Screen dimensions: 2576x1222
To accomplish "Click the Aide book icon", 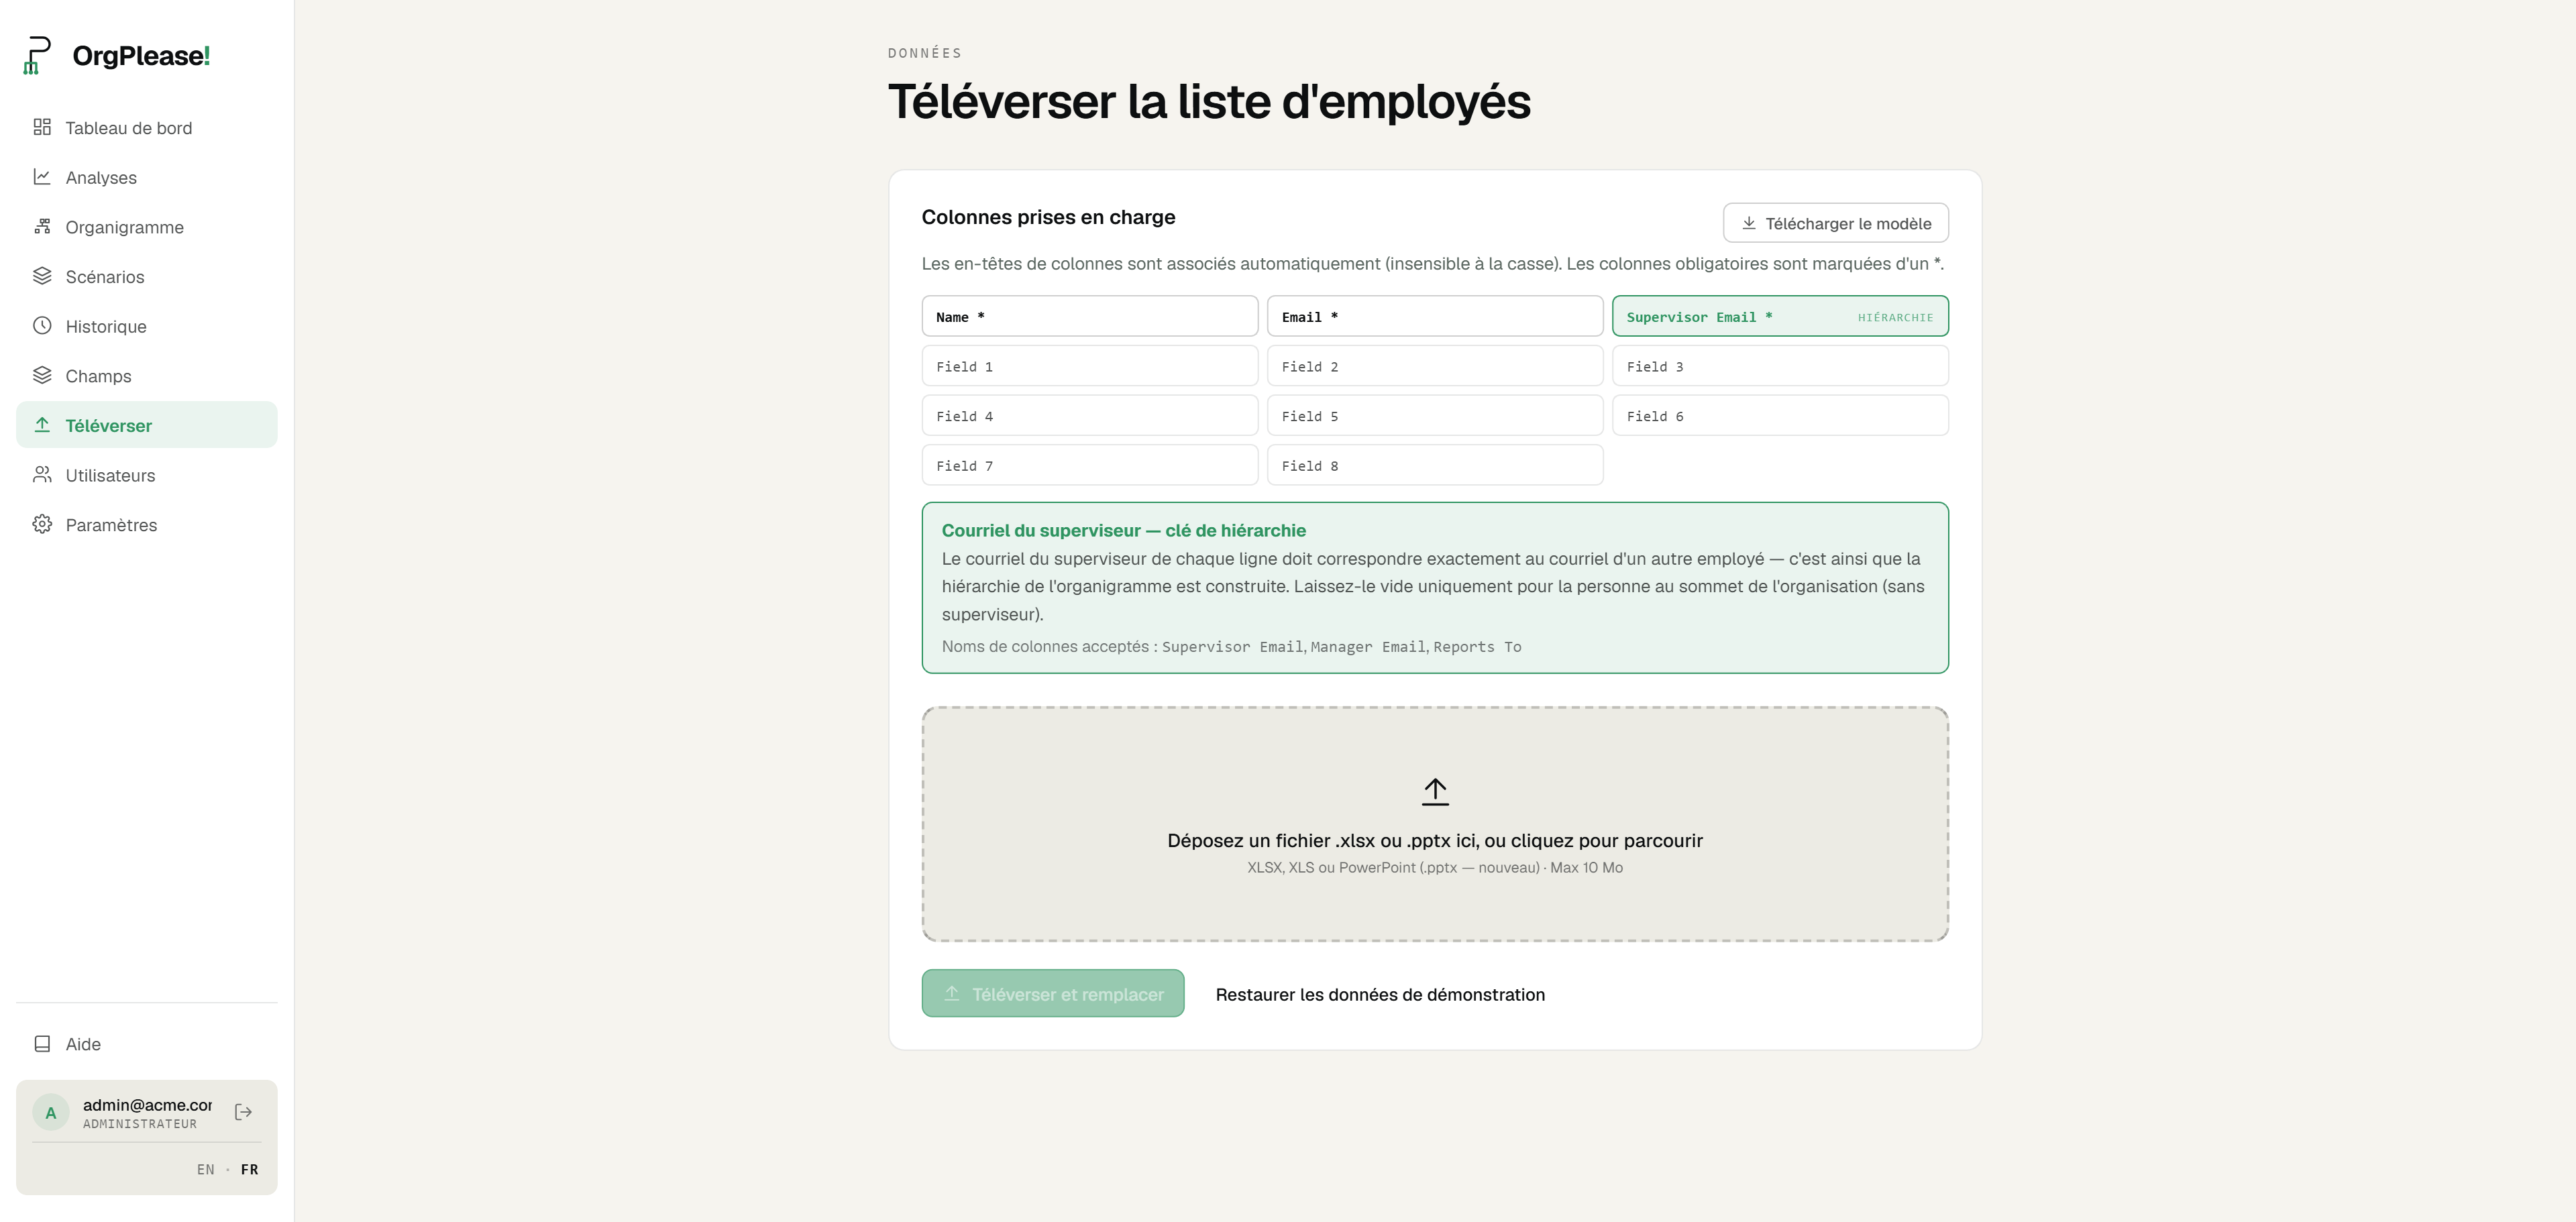I will point(42,1044).
